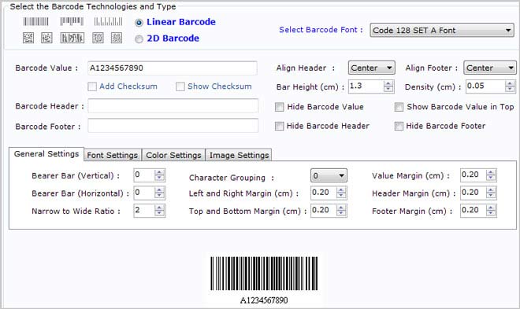The image size is (520, 309).
Task: Click the wide PDF417-style barcode icon
Action: pyautogui.click(x=72, y=38)
